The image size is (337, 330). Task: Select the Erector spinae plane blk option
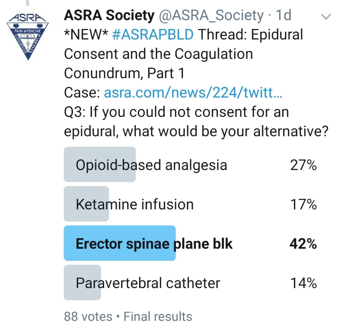(x=154, y=243)
